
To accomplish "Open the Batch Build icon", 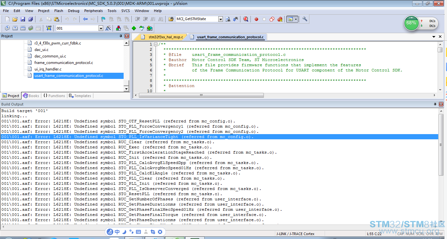I will point(31,28).
